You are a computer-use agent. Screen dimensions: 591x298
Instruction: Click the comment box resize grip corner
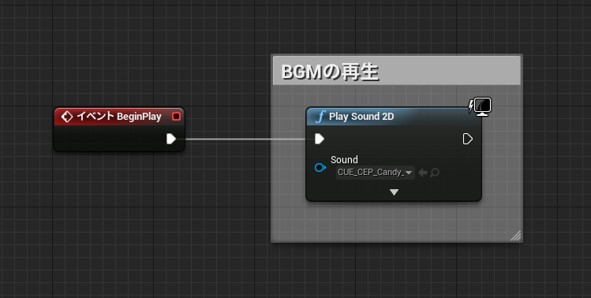pos(515,236)
